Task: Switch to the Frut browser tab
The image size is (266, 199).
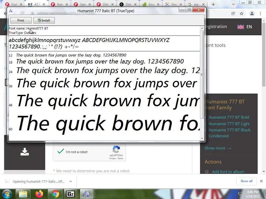Action: [14, 4]
